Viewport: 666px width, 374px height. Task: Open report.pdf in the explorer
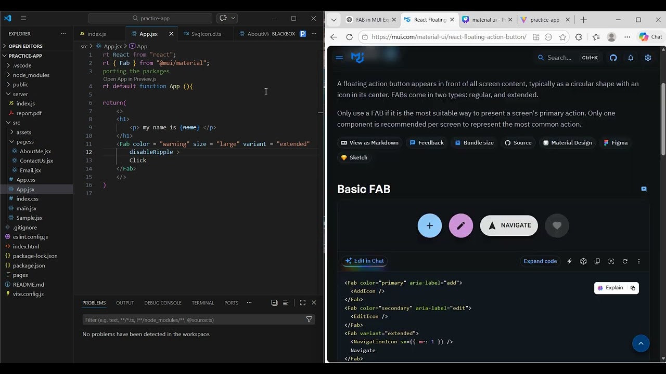pos(29,113)
